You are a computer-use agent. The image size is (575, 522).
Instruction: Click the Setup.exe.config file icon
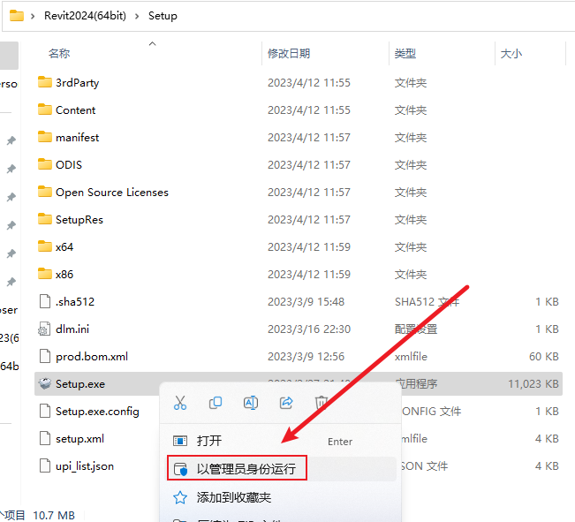(x=45, y=411)
